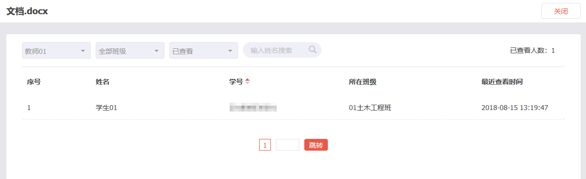
Task: Open the 已查看 status dropdown
Action: [204, 50]
